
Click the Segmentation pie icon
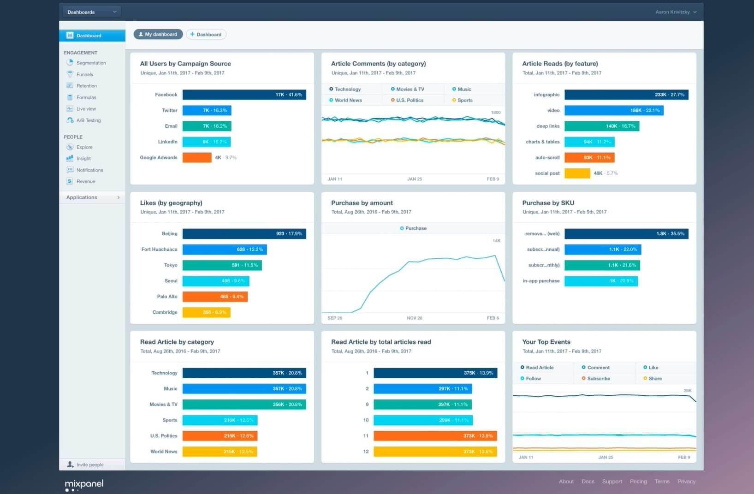[70, 63]
